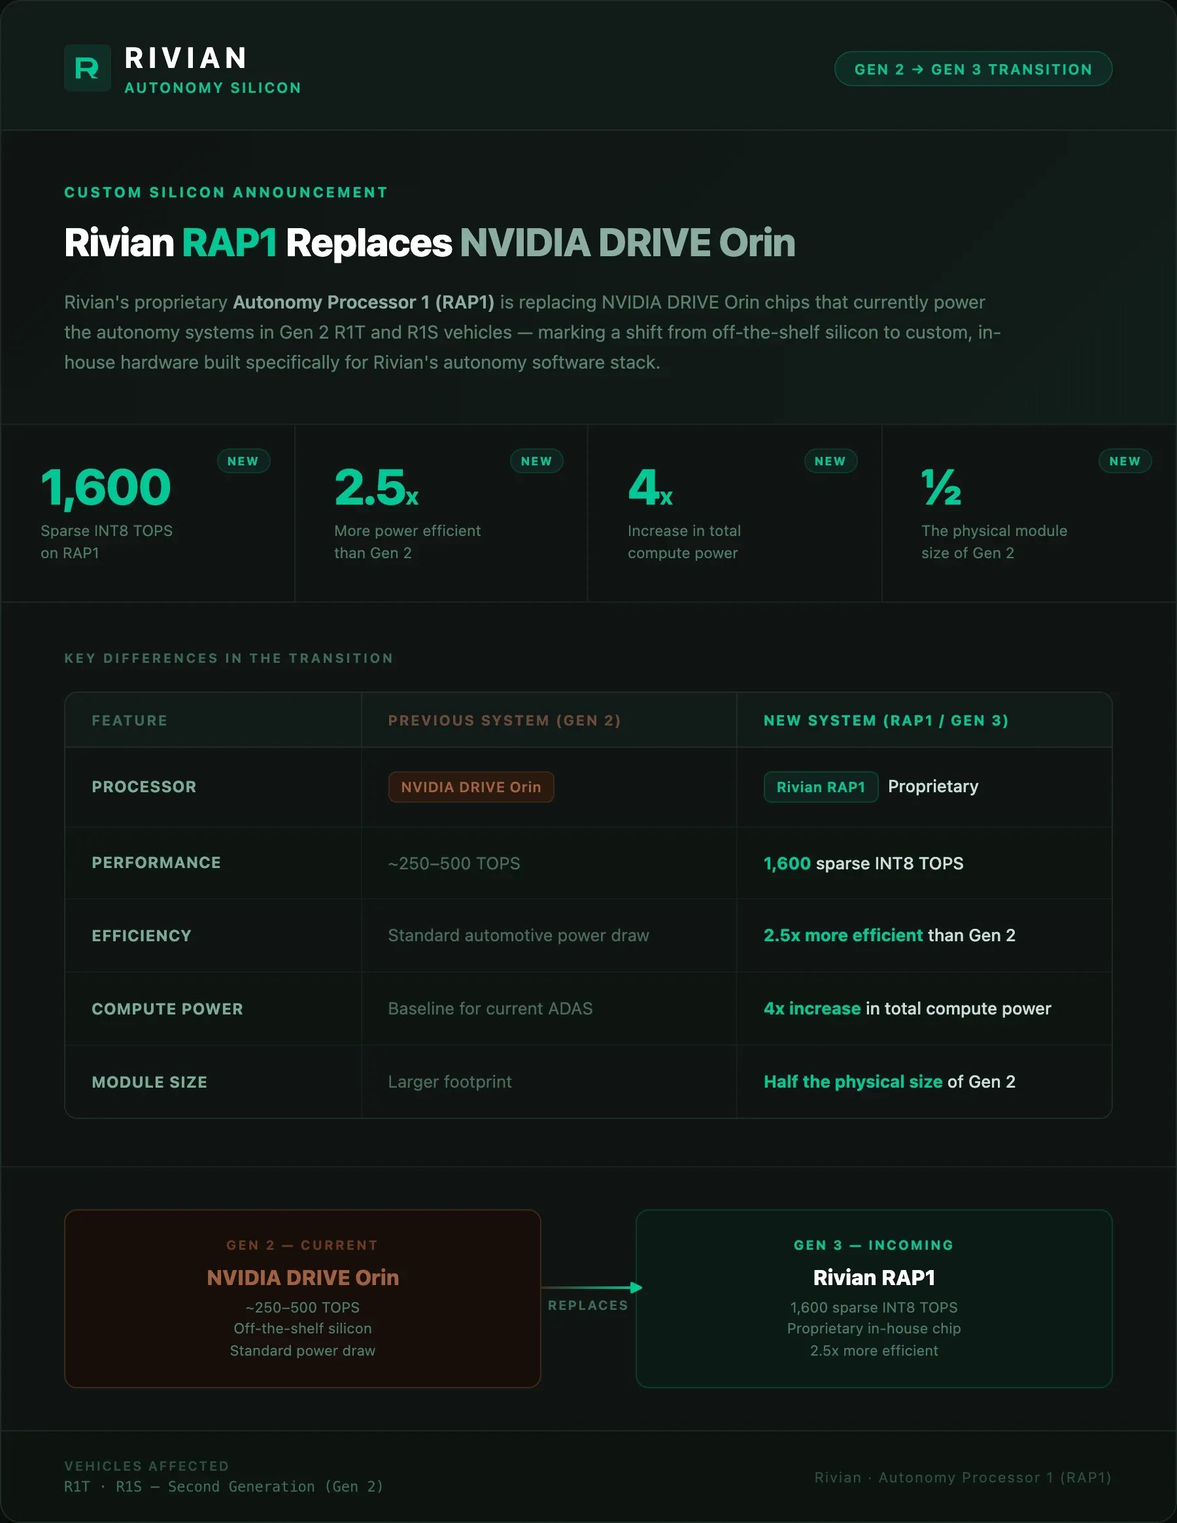Image resolution: width=1177 pixels, height=1523 pixels.
Task: Click the Gen 3 — Incoming card label
Action: point(874,1245)
